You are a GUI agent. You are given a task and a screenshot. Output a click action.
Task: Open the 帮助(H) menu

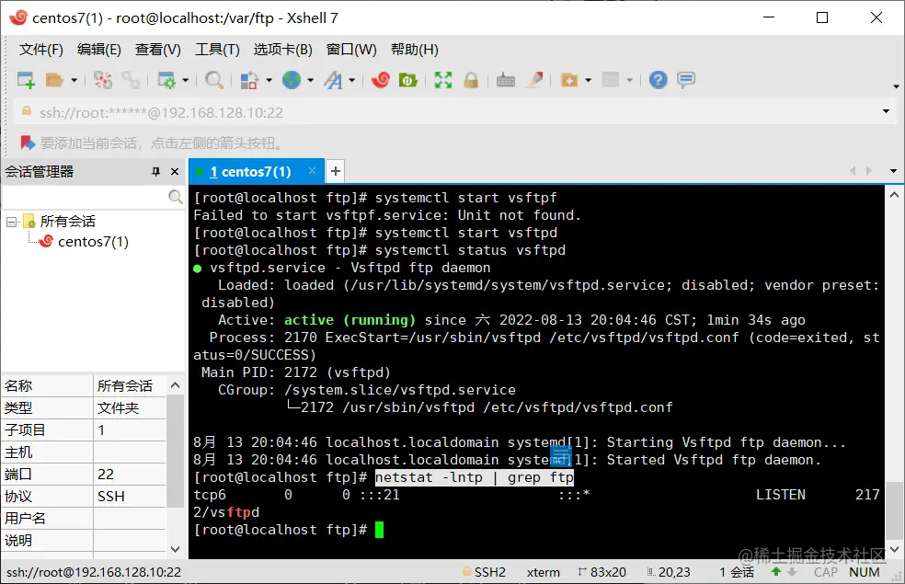click(415, 50)
